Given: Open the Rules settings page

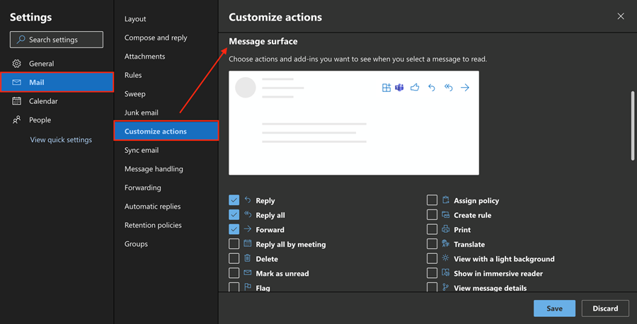Looking at the screenshot, I should (166, 75).
